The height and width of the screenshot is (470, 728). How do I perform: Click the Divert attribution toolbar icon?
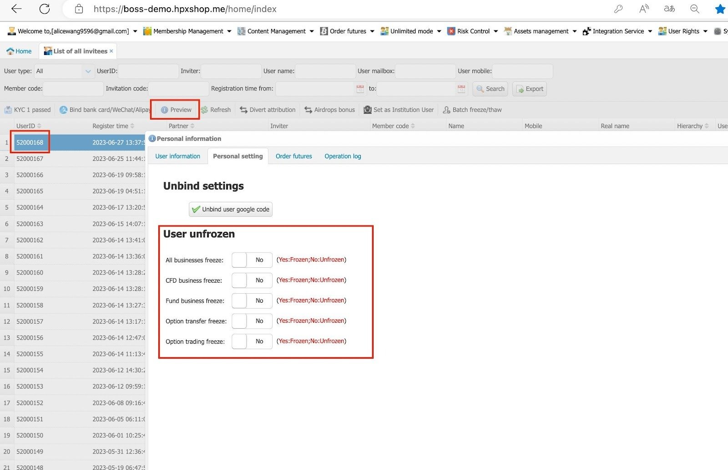point(244,110)
